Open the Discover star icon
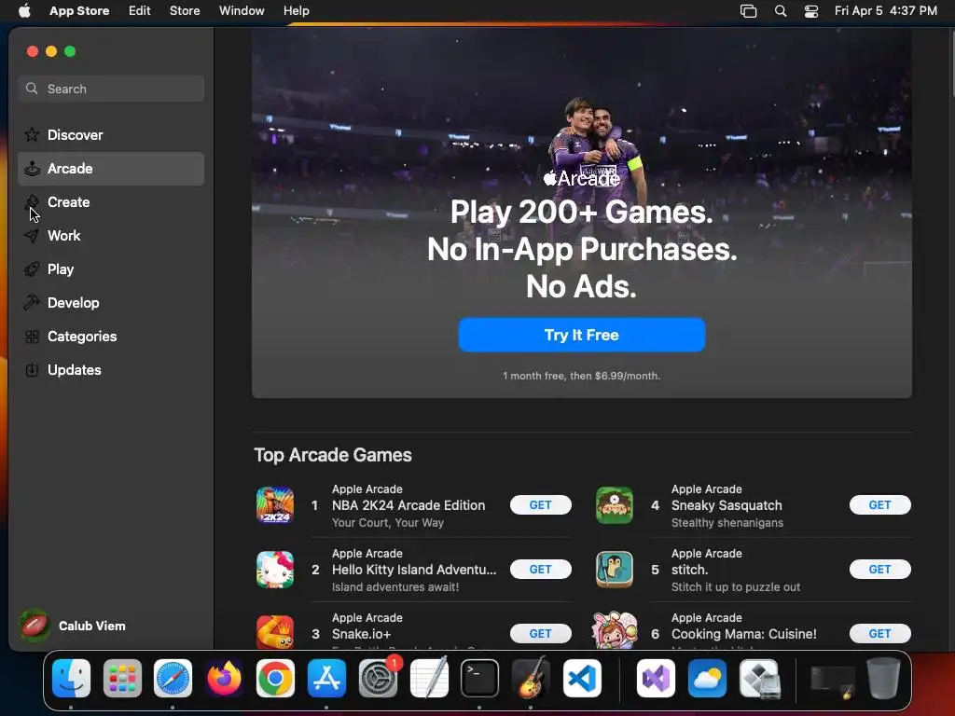The image size is (955, 716). (32, 134)
